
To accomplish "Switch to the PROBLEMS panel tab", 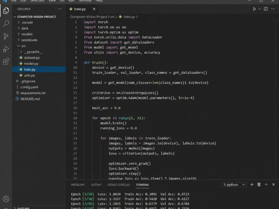I will click(78, 185).
